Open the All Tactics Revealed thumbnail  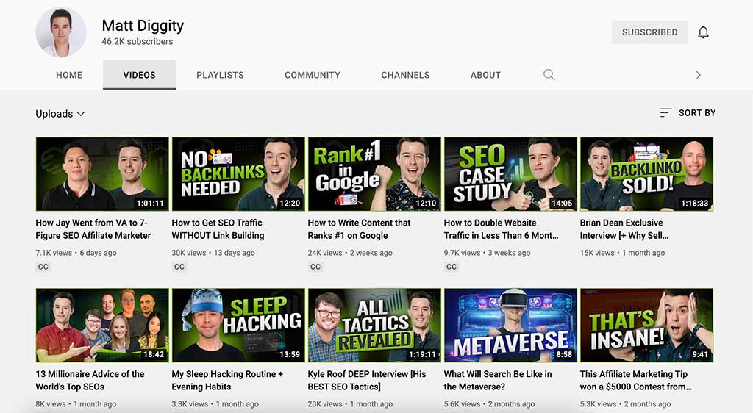pyautogui.click(x=374, y=326)
